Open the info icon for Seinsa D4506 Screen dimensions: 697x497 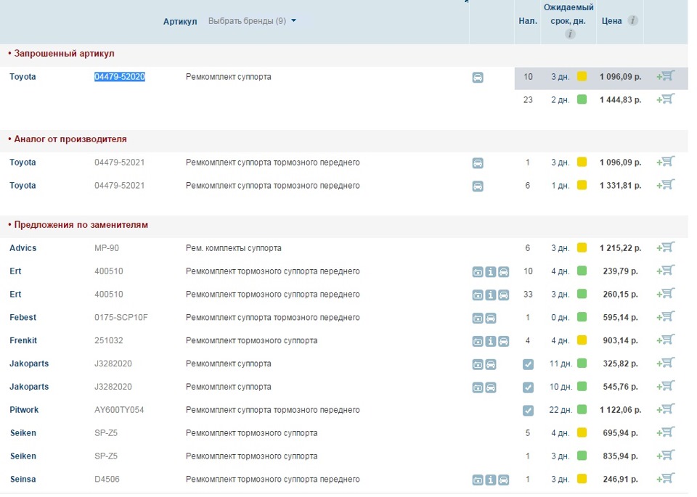(x=491, y=480)
